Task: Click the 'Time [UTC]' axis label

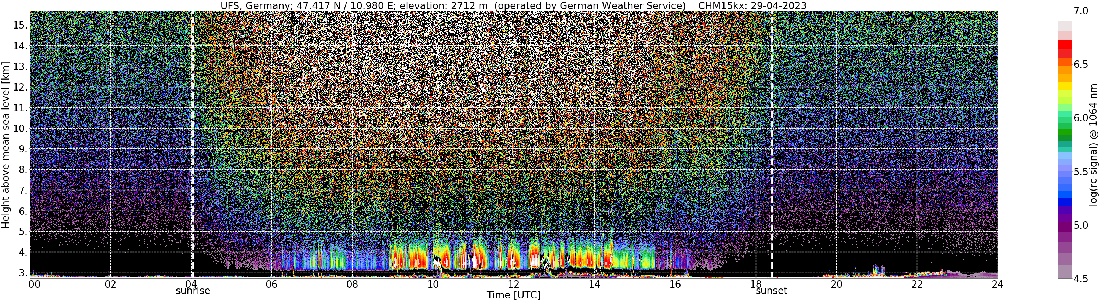Action: tap(514, 295)
